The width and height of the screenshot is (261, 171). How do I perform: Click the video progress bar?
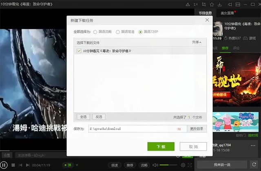coord(33,151)
